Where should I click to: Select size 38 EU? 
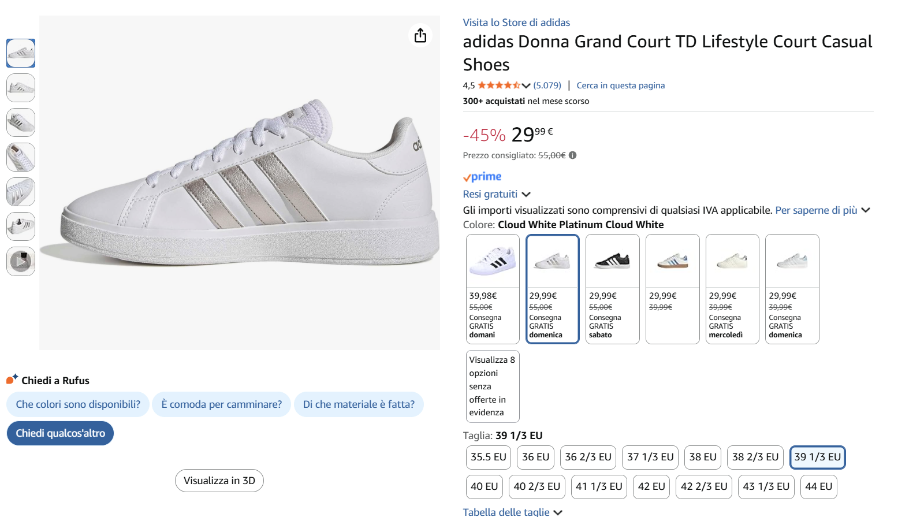(x=702, y=457)
